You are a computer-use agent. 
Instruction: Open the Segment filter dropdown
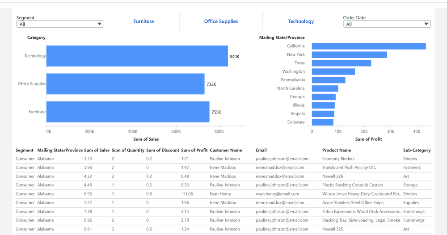tap(60, 24)
